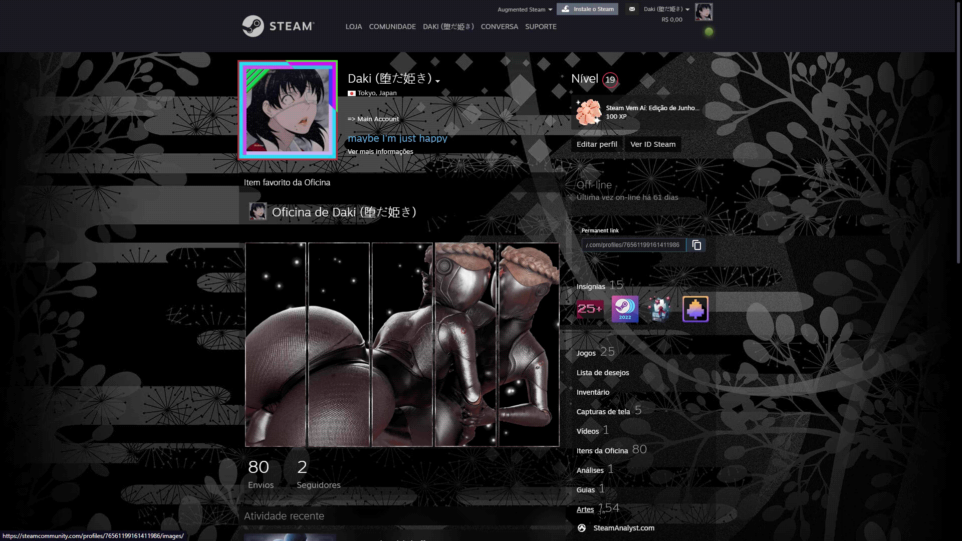Image resolution: width=962 pixels, height=541 pixels.
Task: Click Ver mais informações link
Action: coord(380,152)
